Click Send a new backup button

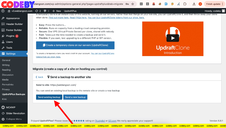[75, 97]
